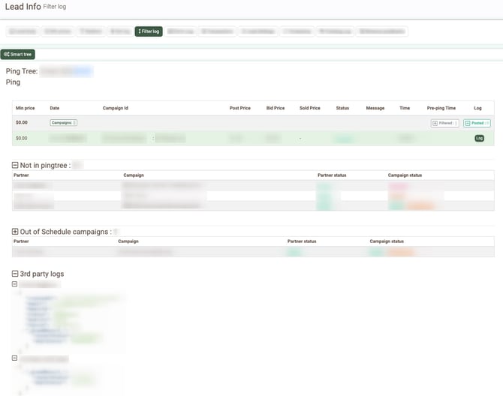
Task: Click the minus icon inside Posted badge
Action: [x=468, y=123]
